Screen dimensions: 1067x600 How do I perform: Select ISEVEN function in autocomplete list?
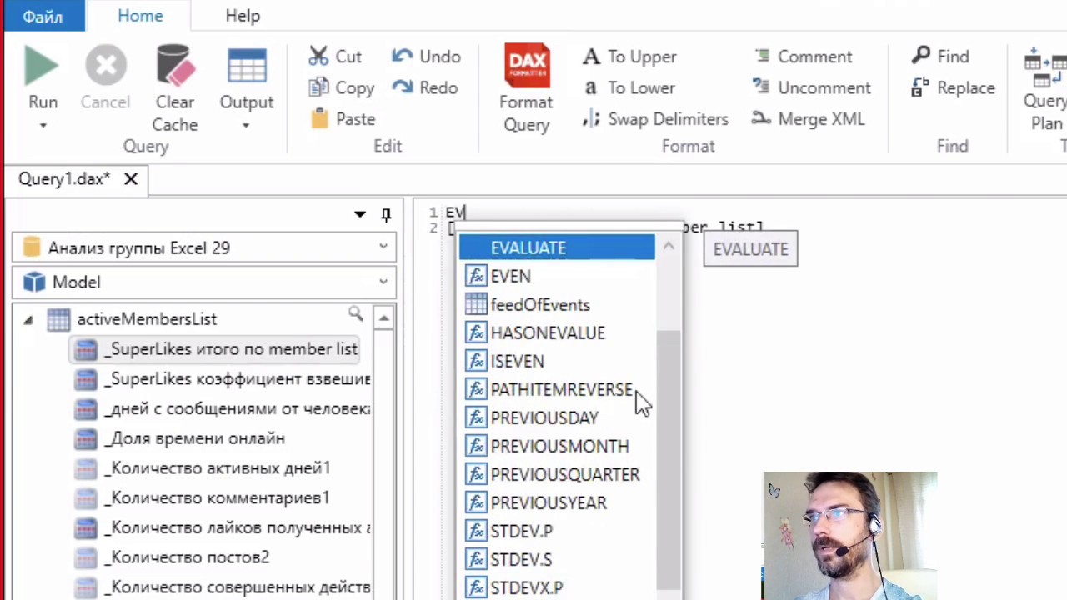[x=557, y=361]
